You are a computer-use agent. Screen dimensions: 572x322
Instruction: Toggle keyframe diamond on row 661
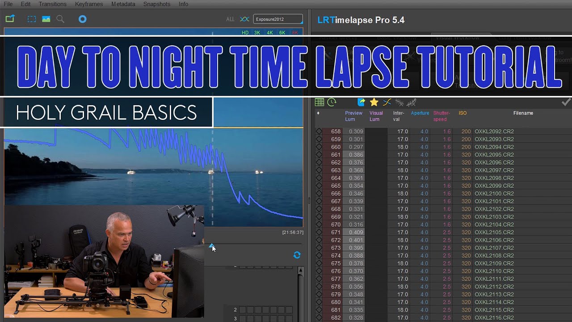[319, 155]
